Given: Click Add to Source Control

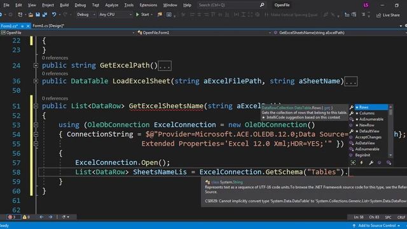Looking at the screenshot, I should point(376,226).
